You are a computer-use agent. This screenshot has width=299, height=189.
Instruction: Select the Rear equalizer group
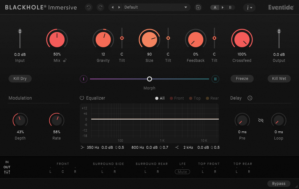tap(212, 98)
